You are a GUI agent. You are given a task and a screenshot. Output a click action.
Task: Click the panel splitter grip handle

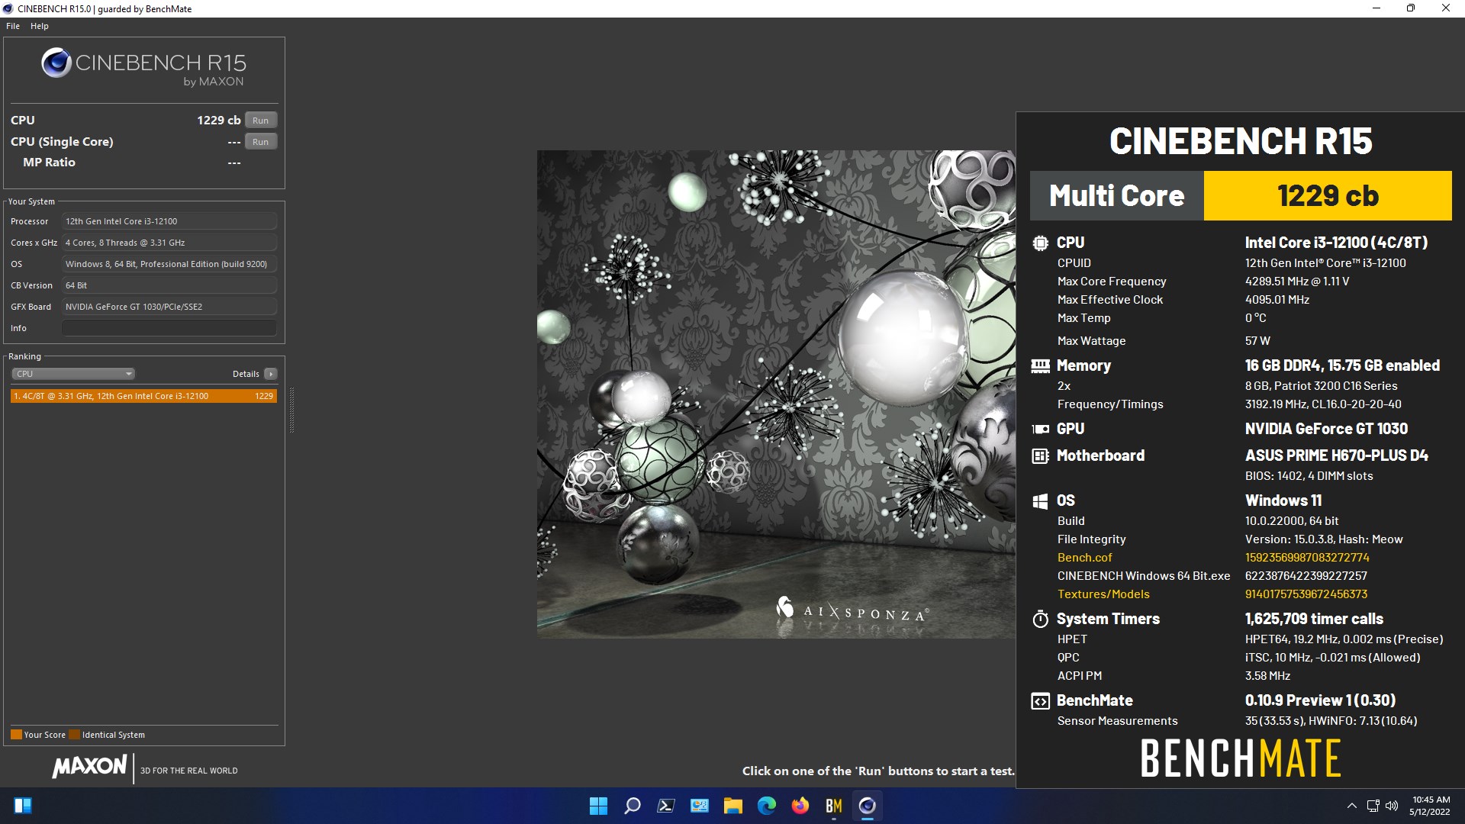[291, 410]
